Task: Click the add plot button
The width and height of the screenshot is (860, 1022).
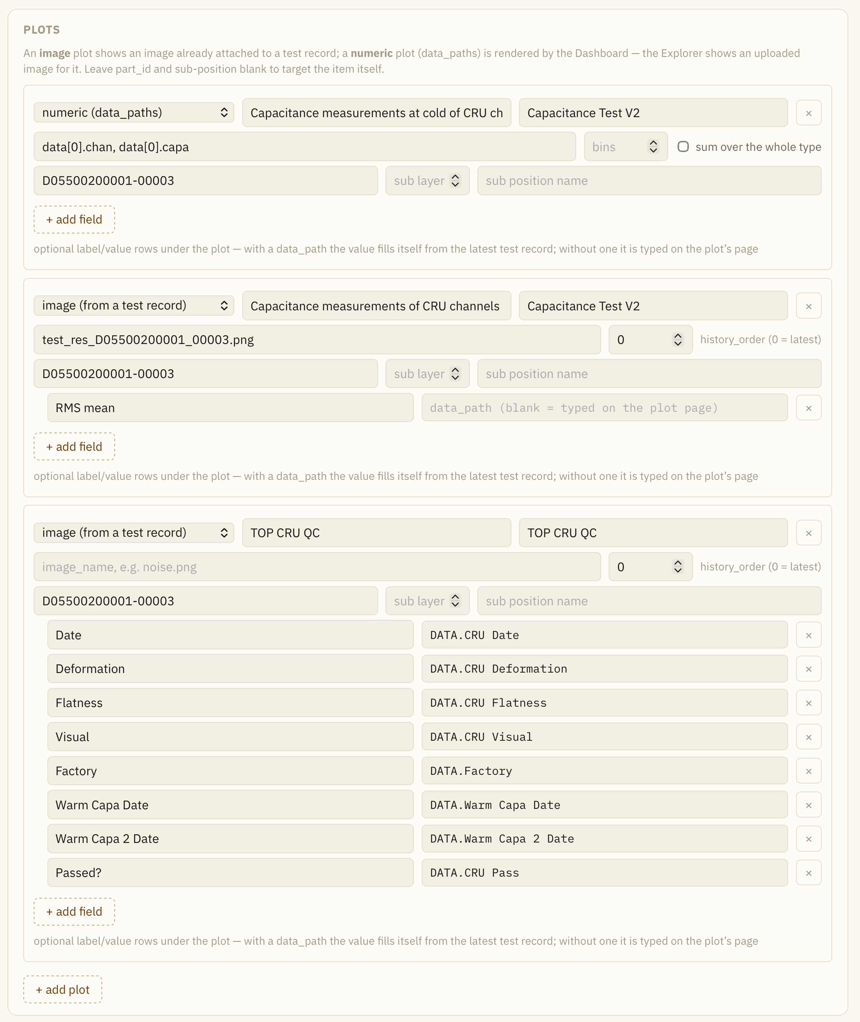Action: [x=62, y=989]
